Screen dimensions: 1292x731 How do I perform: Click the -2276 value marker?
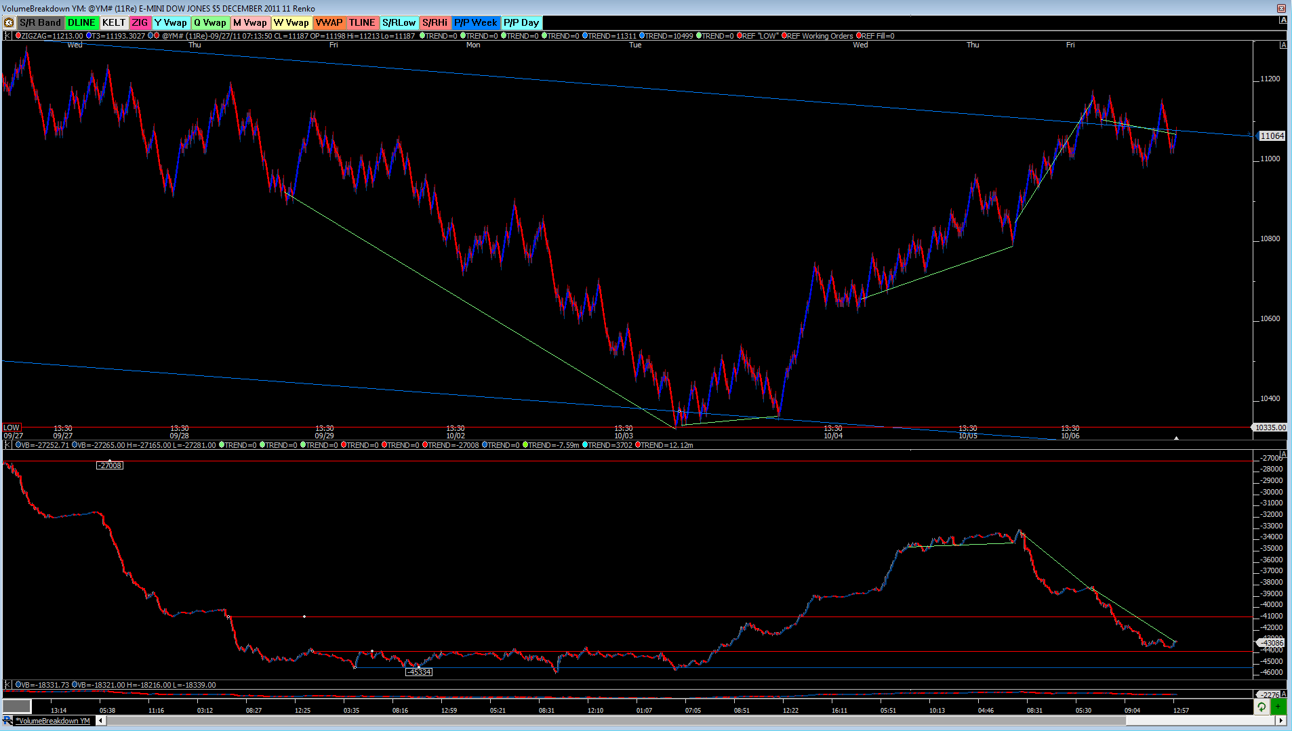point(1268,694)
